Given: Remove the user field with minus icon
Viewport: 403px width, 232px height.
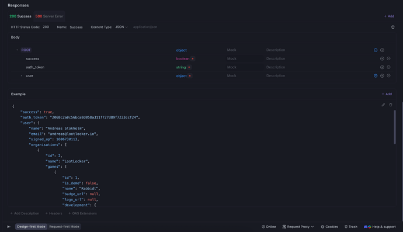Looking at the screenshot, I should pos(388,76).
